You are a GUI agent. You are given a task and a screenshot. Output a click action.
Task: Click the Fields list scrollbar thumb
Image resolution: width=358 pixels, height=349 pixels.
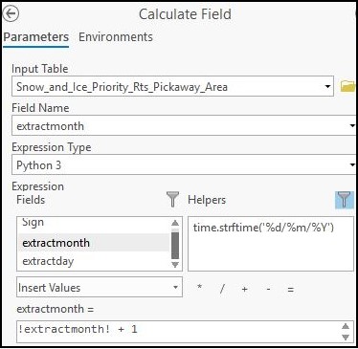click(x=175, y=246)
